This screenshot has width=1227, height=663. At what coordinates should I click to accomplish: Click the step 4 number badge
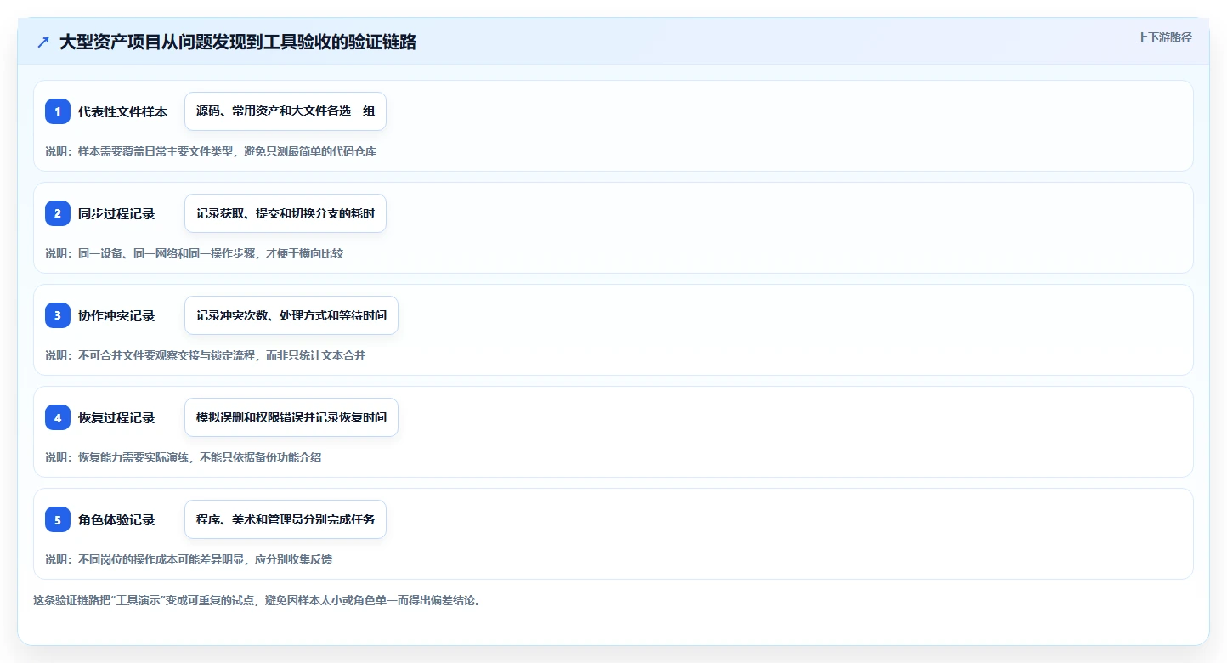point(58,417)
